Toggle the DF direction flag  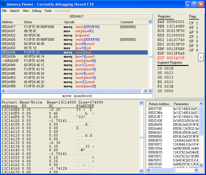[x=194, y=46]
